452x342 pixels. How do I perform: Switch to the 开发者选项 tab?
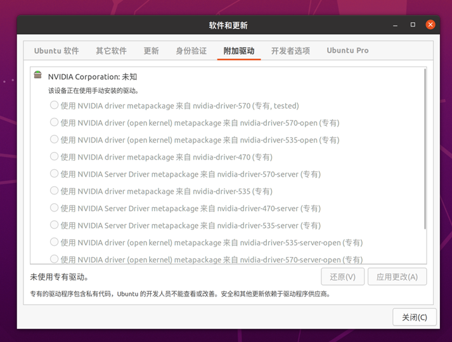coord(290,51)
